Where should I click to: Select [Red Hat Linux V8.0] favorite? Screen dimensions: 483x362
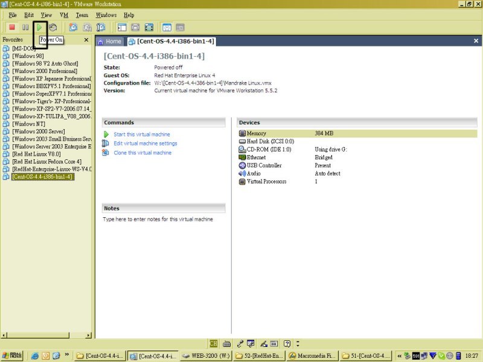(36, 154)
